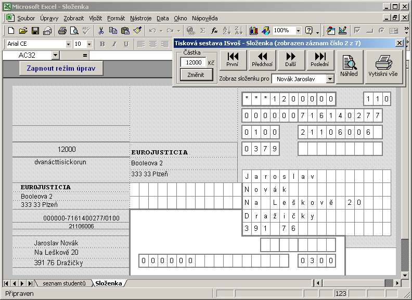Open a file with the folder icon

pos(23,31)
